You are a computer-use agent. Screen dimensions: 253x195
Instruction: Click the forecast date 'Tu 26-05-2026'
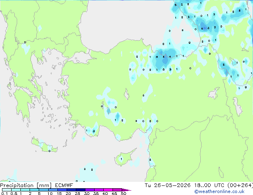[x=168, y=185]
